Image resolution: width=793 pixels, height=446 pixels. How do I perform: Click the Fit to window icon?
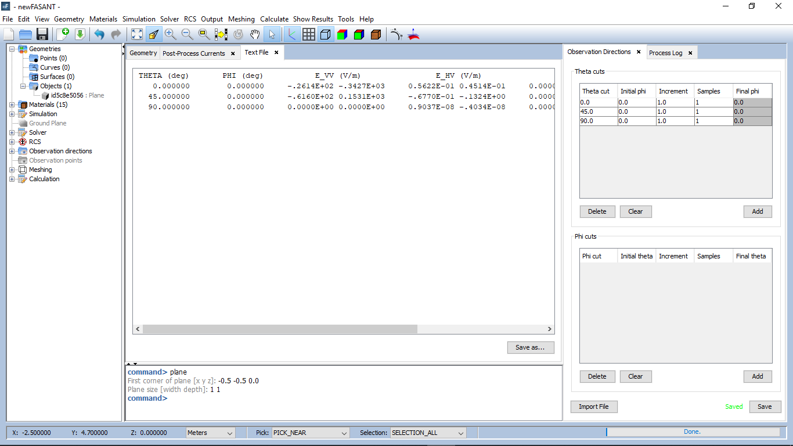[136, 34]
